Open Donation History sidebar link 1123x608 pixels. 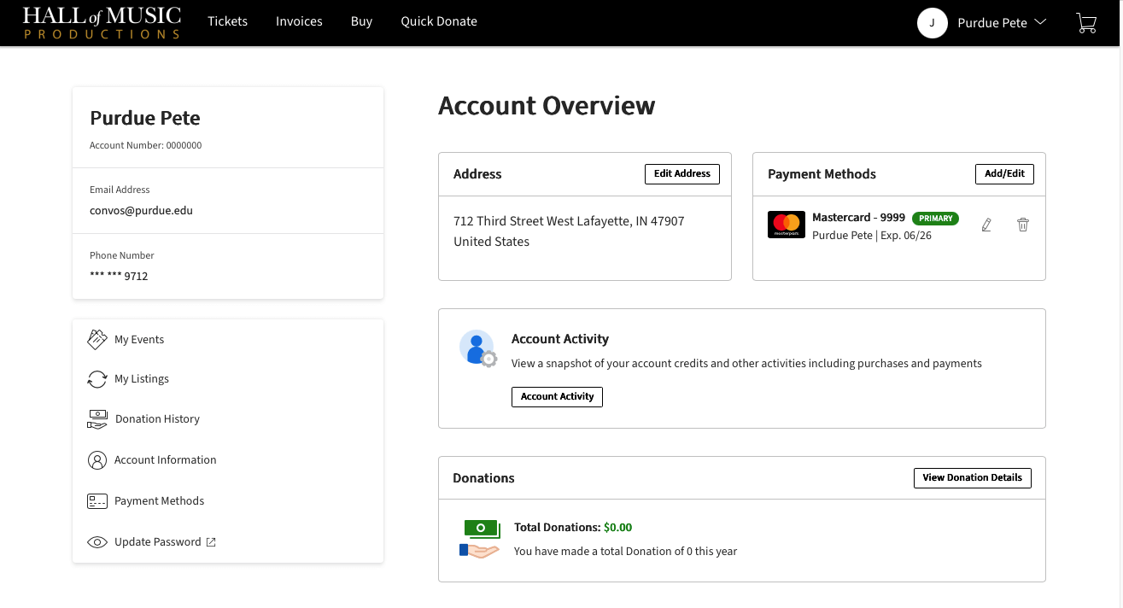(x=157, y=419)
